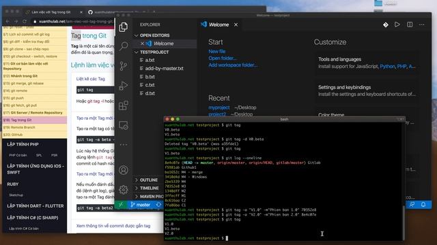Click the Open folder... link
437x245 pixels.
(223, 59)
